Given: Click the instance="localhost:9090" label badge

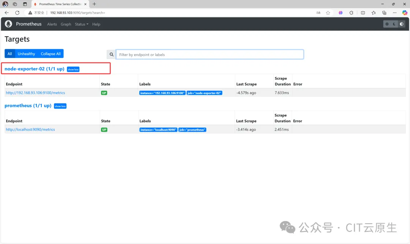Looking at the screenshot, I should 158,129.
